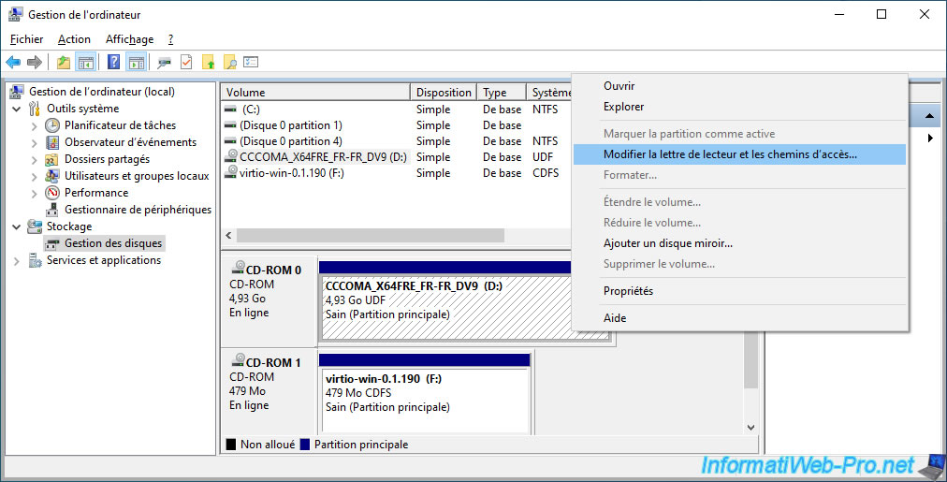Choose Ajouter un disque miroir in context menu
The width and height of the screenshot is (947, 482).
(739, 242)
